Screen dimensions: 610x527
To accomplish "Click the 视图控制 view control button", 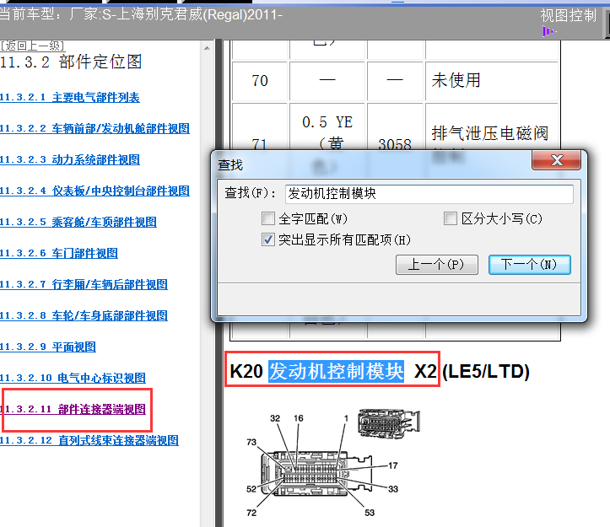I will pos(568,15).
